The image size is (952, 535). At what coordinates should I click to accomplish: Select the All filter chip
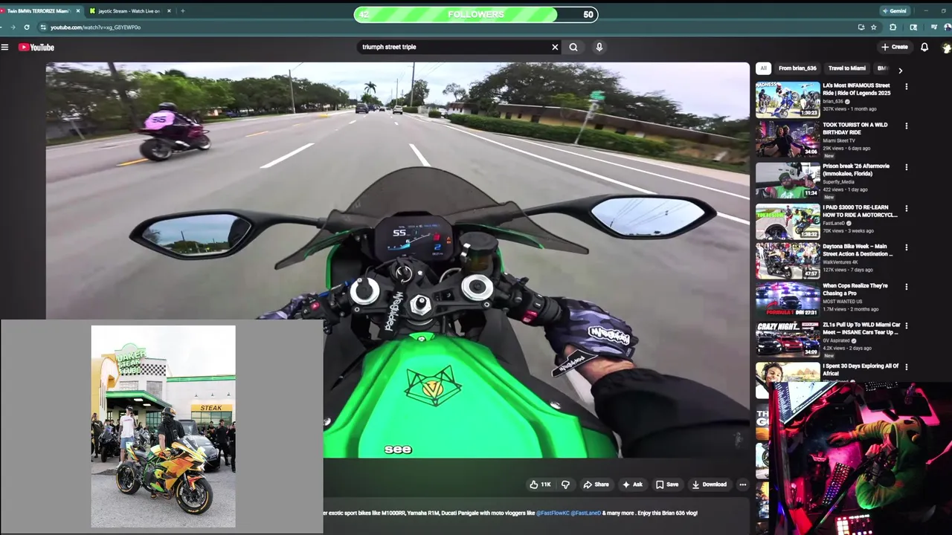click(x=763, y=68)
